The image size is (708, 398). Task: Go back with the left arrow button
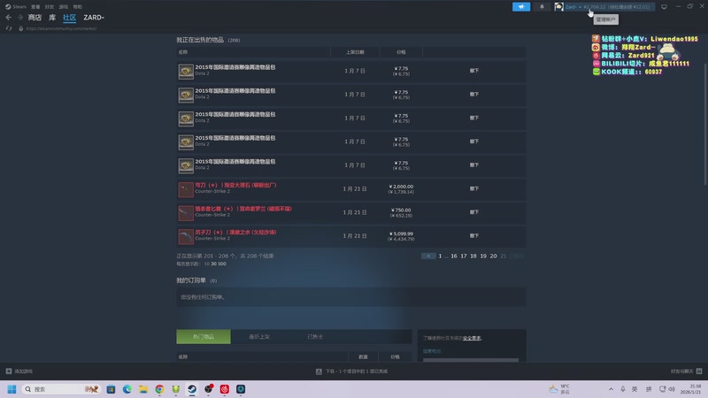(x=9, y=17)
